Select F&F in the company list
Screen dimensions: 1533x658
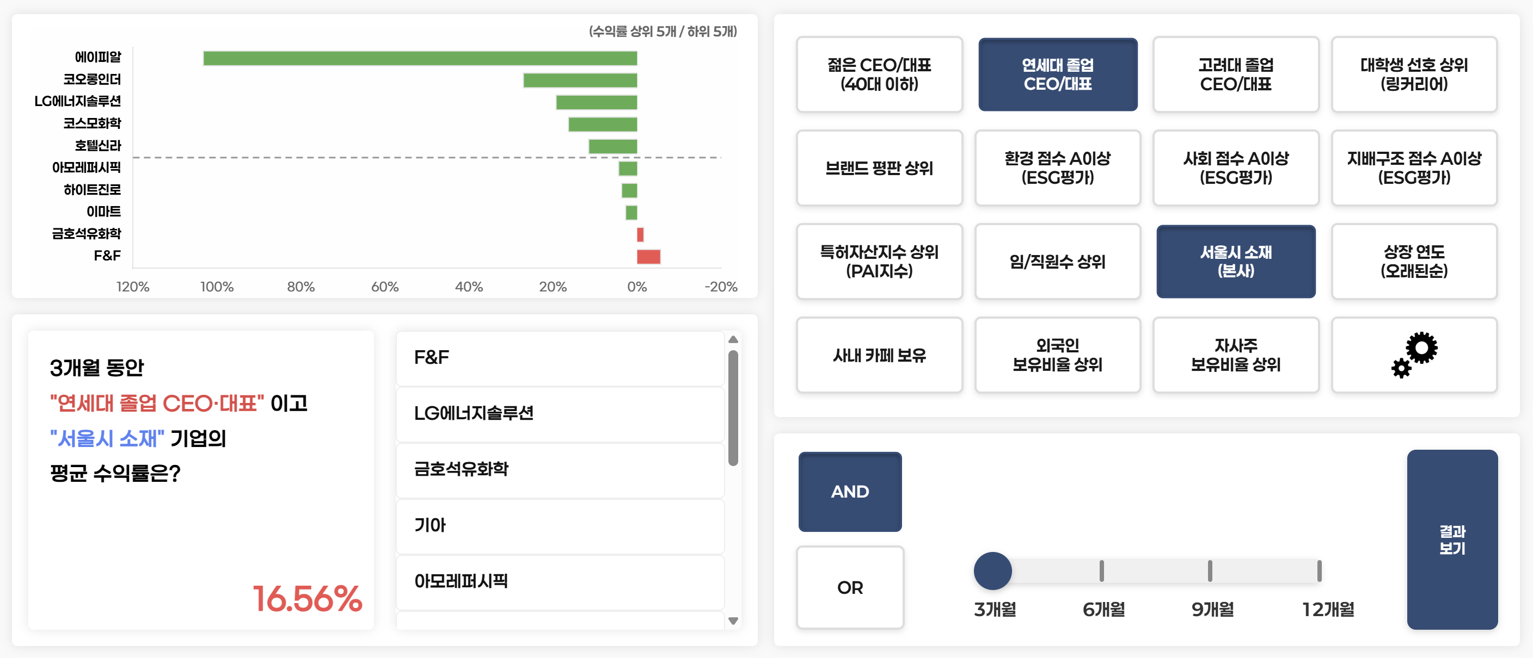[x=560, y=358]
